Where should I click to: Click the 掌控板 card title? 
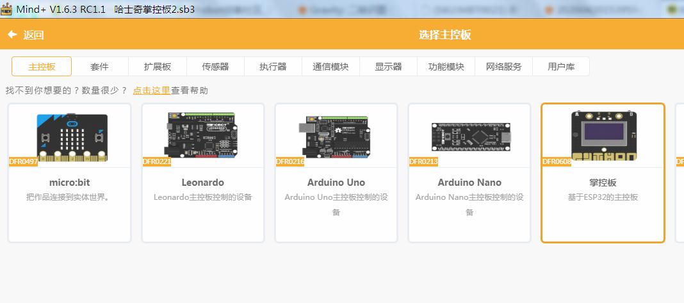[x=603, y=183]
